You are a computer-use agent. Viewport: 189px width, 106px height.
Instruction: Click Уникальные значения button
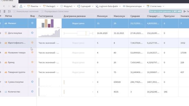tap(26, 11)
